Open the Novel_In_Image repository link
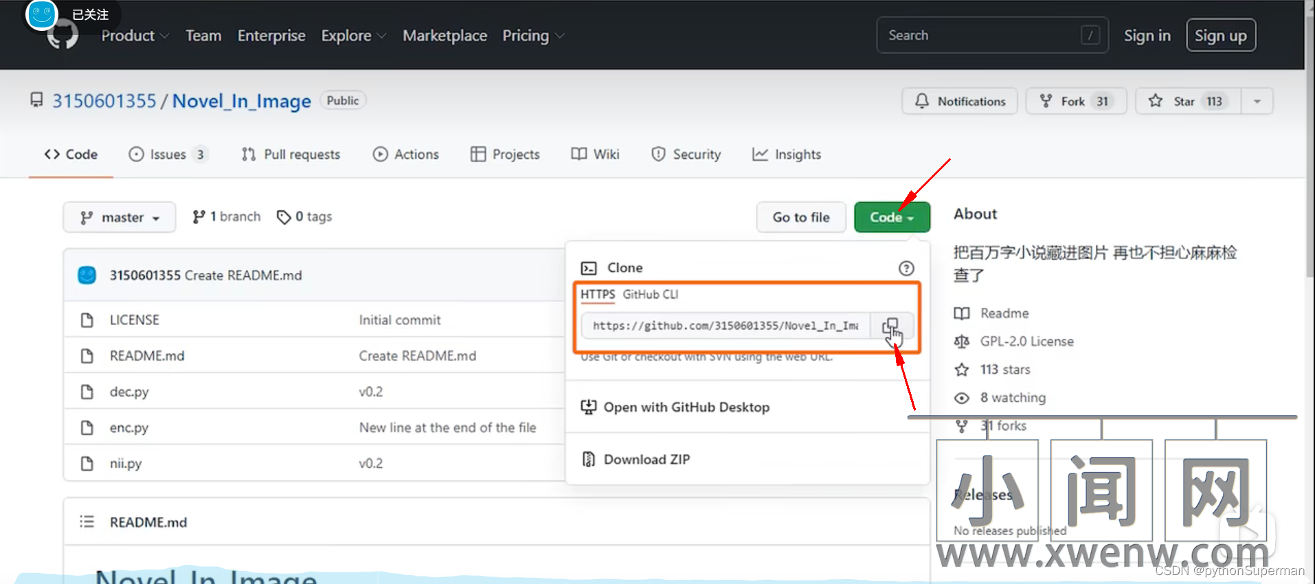The width and height of the screenshot is (1315, 584). tap(241, 101)
